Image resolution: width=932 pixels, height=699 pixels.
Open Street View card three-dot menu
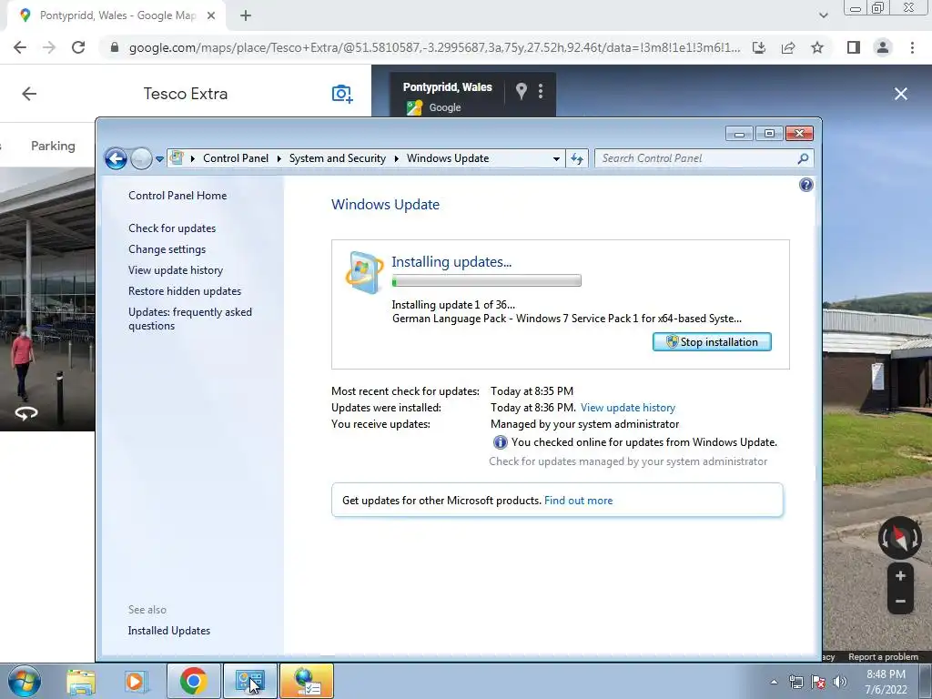coord(541,91)
